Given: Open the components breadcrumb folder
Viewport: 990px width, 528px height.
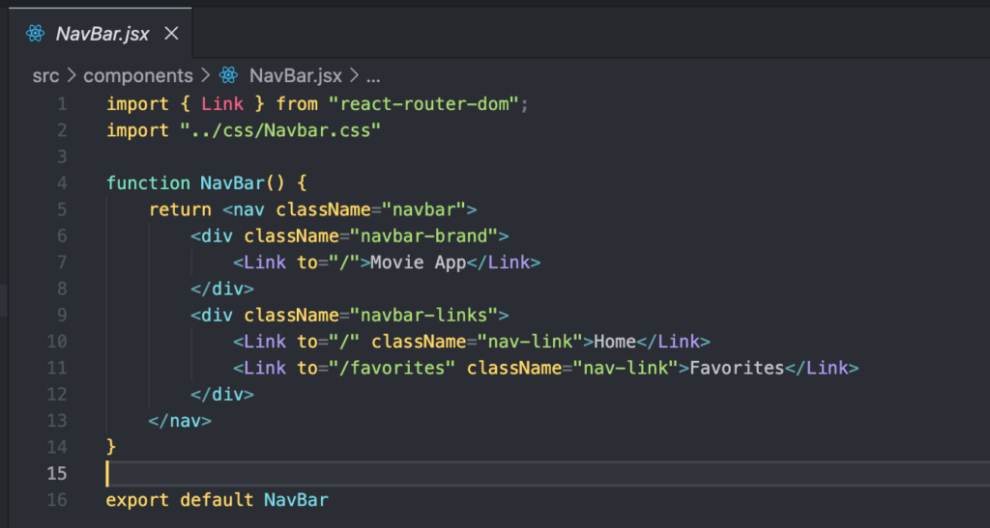Looking at the screenshot, I should tap(138, 75).
